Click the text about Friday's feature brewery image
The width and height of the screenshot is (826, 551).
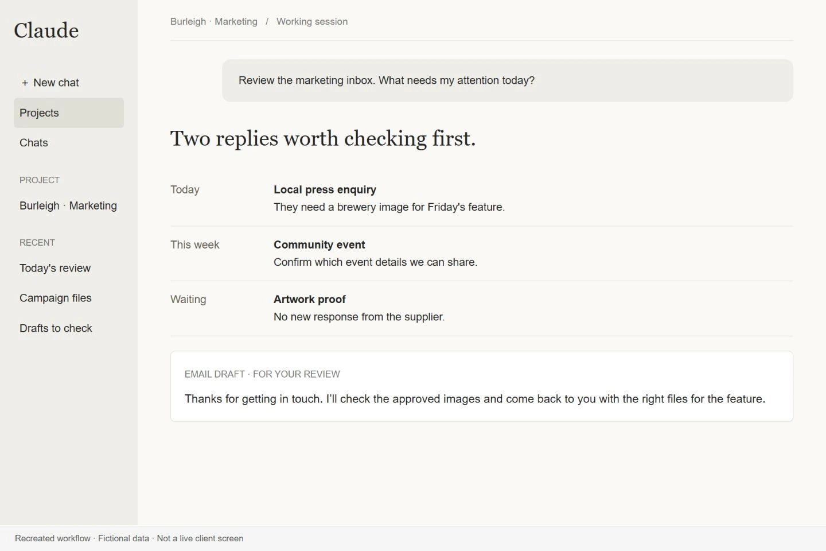(389, 207)
